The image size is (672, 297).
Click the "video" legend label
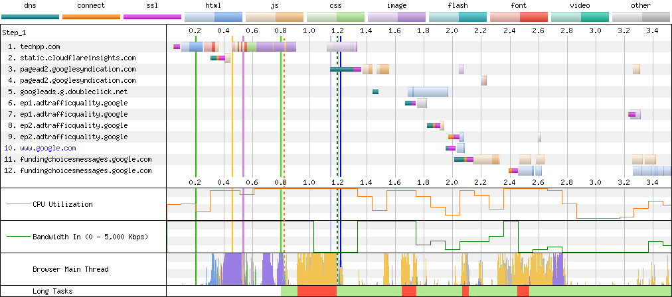click(580, 5)
